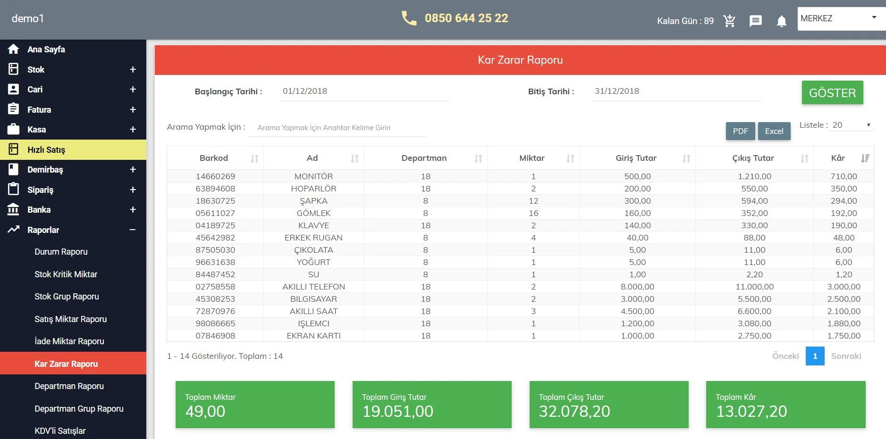The width and height of the screenshot is (886, 439).
Task: Open the messages chat icon
Action: tap(755, 21)
